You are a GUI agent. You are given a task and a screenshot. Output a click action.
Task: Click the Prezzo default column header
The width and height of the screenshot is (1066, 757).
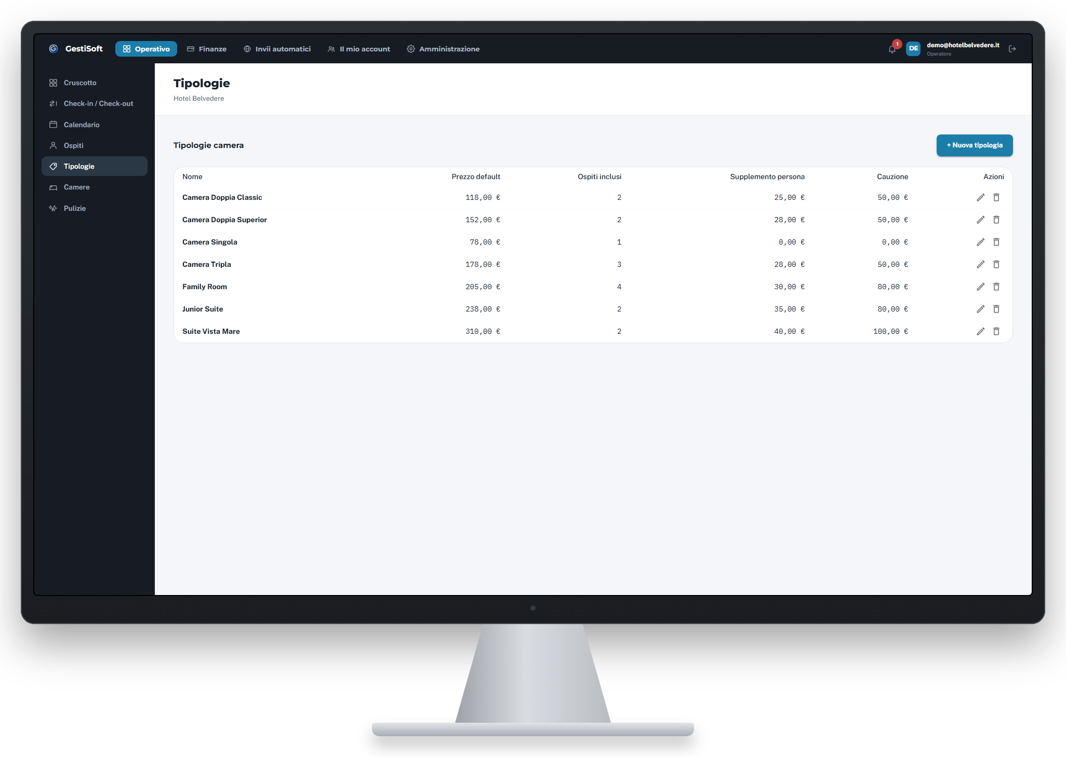click(x=476, y=177)
